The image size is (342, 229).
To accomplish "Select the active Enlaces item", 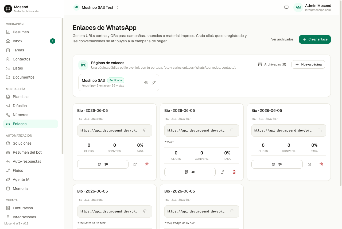I will 30,124.
